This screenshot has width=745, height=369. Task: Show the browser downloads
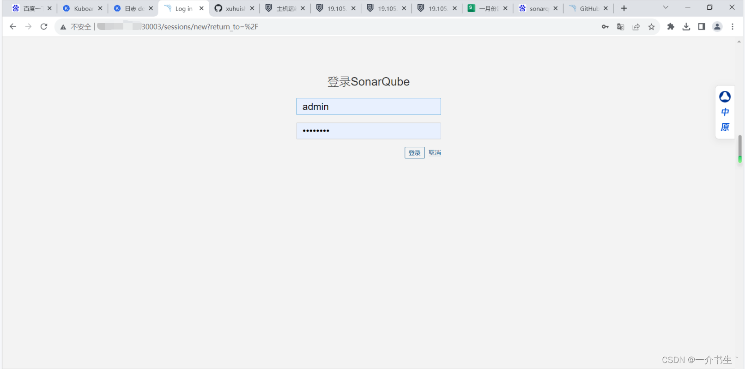[x=686, y=27]
